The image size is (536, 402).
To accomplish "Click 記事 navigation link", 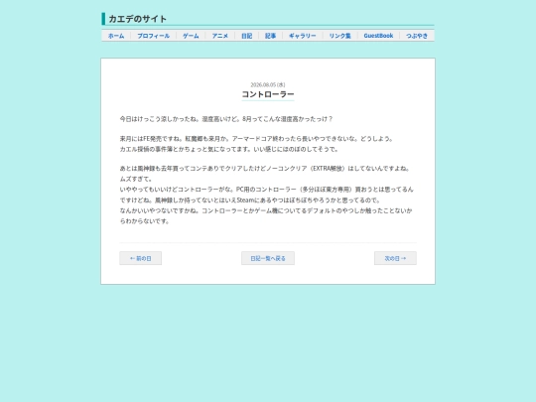I will [270, 36].
